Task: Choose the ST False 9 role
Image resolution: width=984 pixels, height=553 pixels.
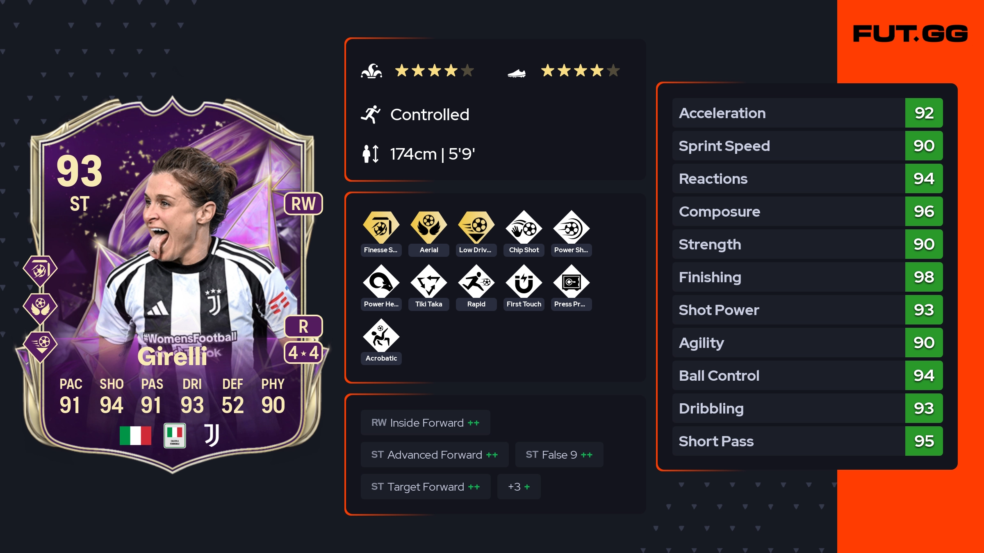Action: pos(559,455)
